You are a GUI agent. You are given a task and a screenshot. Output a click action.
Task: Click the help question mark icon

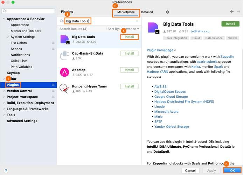point(6,171)
